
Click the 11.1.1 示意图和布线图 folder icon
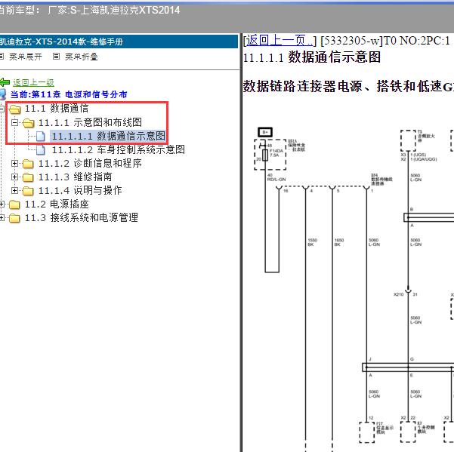point(29,123)
